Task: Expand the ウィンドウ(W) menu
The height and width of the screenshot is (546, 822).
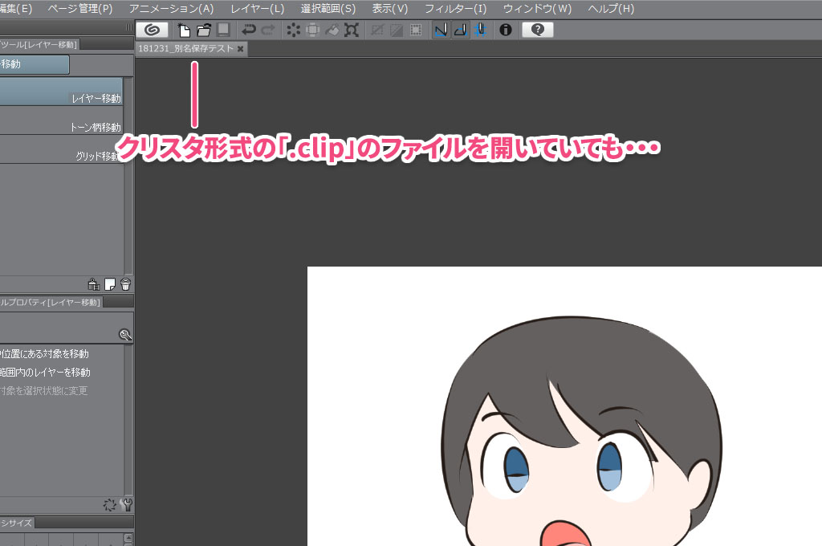Action: [537, 9]
